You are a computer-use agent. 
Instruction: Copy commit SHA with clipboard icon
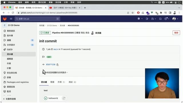(x=57, y=65)
